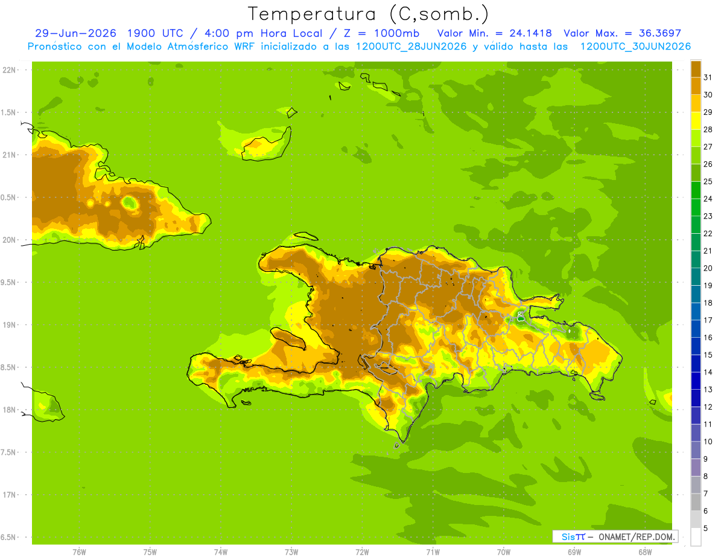Screen dimensions: 724x560
Task: Pick the green legend swatch between 26 and 27
Action: 696,155
